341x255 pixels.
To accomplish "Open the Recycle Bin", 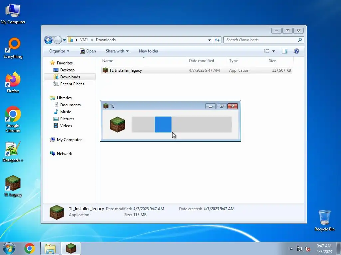I will pyautogui.click(x=324, y=220).
